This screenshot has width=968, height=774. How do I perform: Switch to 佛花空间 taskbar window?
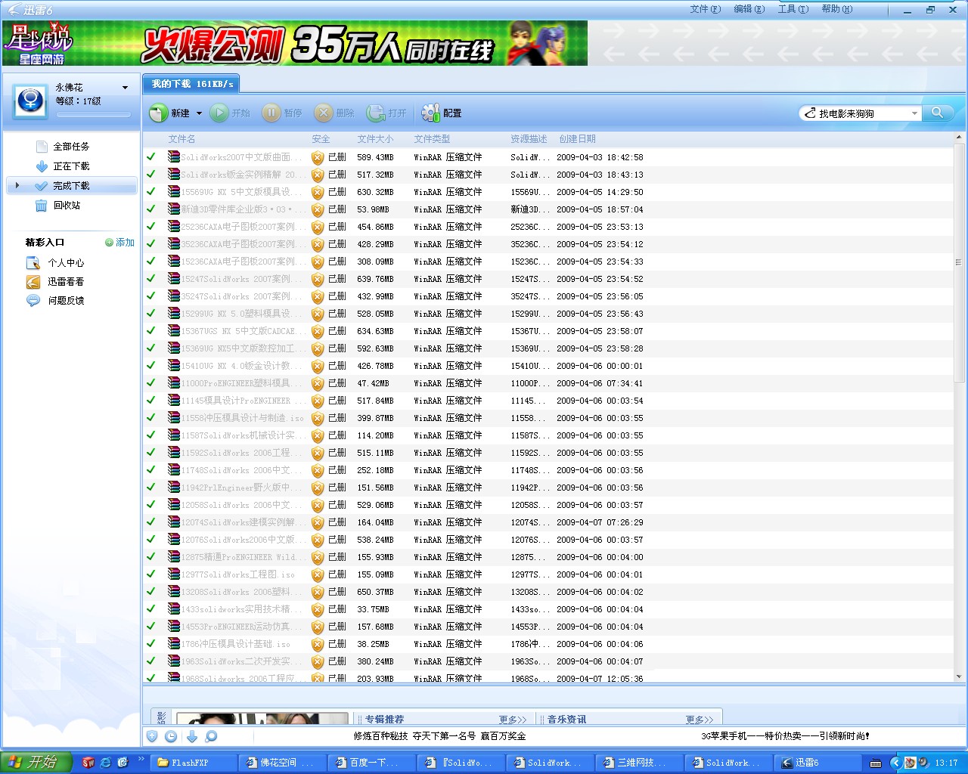[x=283, y=763]
